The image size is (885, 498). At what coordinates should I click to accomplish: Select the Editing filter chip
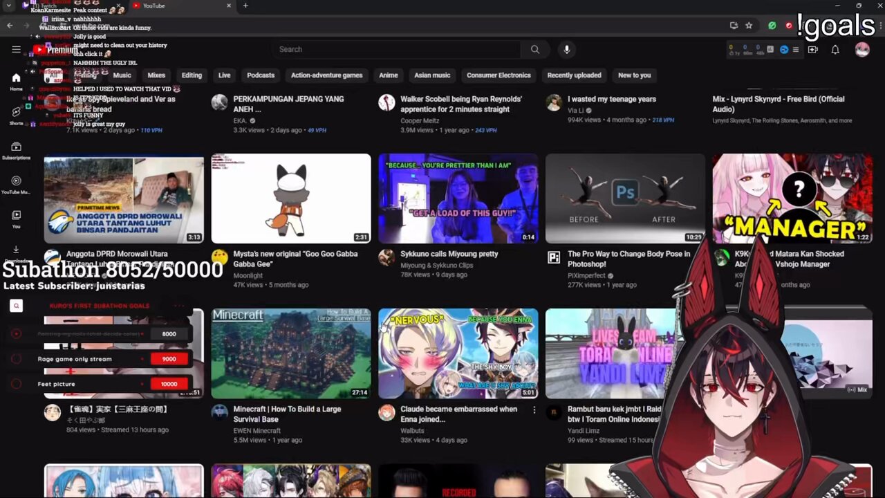(x=192, y=75)
